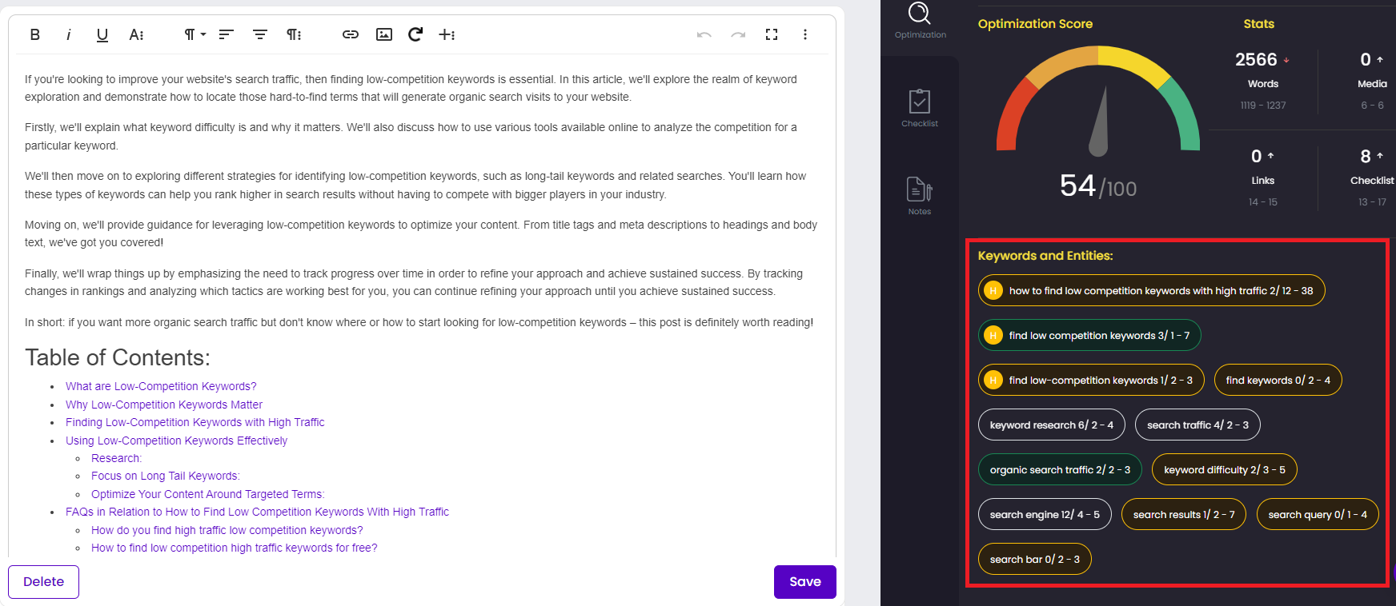Viewport: 1396px width, 606px height.
Task: Select the 'keyword research' keyword chip
Action: coord(1051,425)
